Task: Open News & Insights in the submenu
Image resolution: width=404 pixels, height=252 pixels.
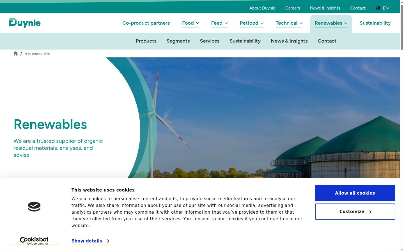Action: point(289,41)
